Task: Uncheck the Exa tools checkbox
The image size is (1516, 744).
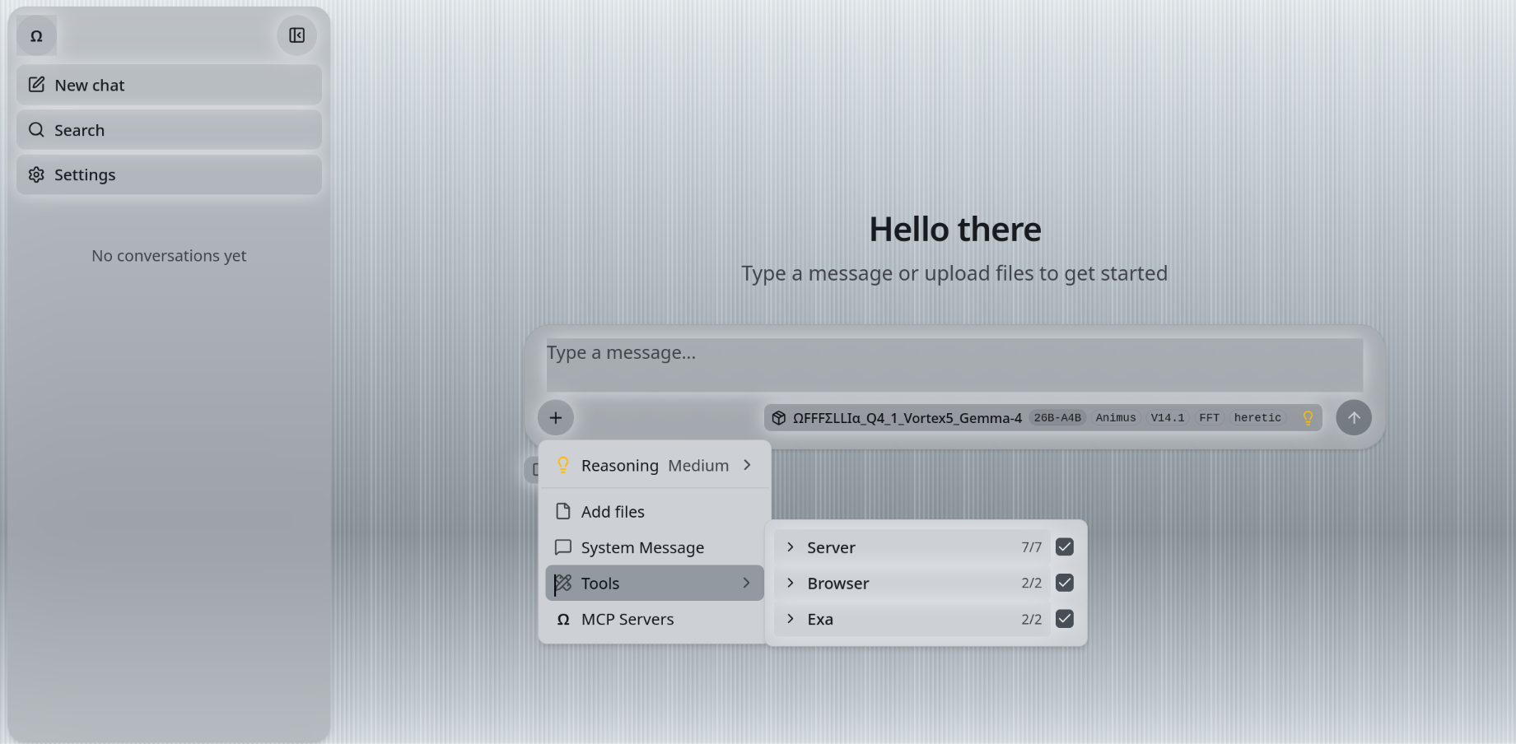Action: click(x=1065, y=619)
